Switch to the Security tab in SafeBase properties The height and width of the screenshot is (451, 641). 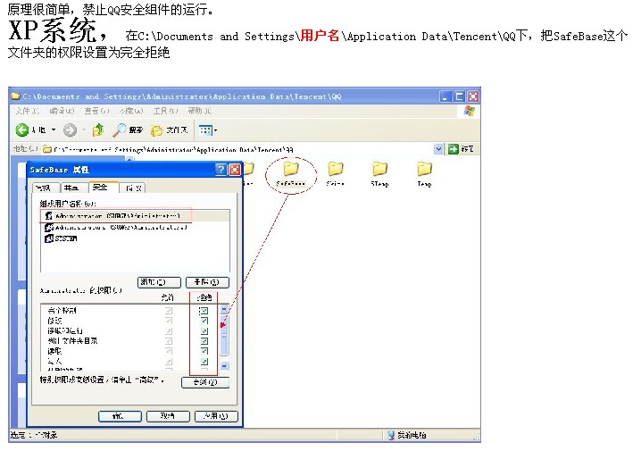[100, 188]
